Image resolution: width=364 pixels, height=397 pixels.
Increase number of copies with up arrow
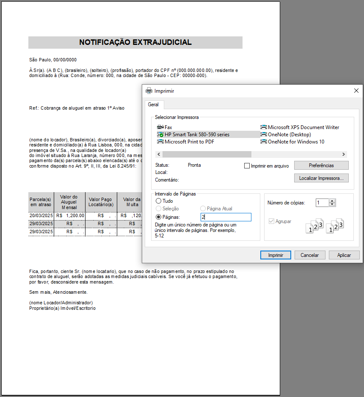coord(332,201)
